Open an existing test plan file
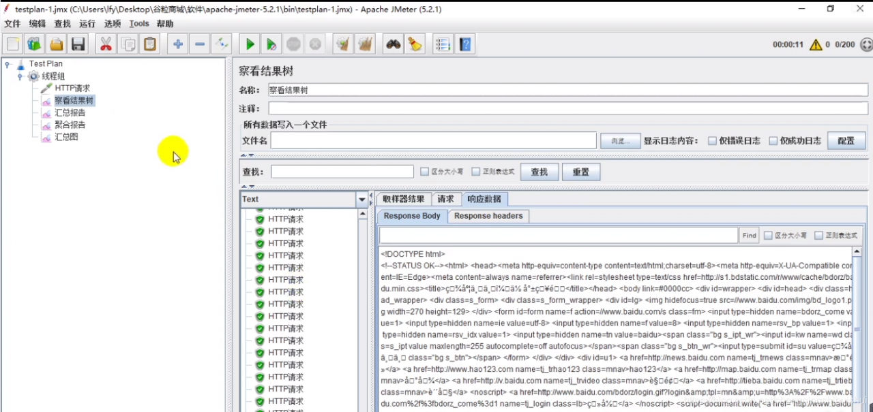Screen dimensions: 873x412 tap(56, 44)
